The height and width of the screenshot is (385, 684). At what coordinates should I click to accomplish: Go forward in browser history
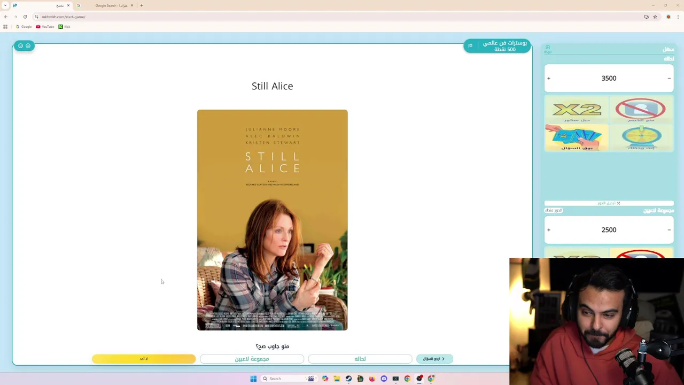(x=15, y=17)
